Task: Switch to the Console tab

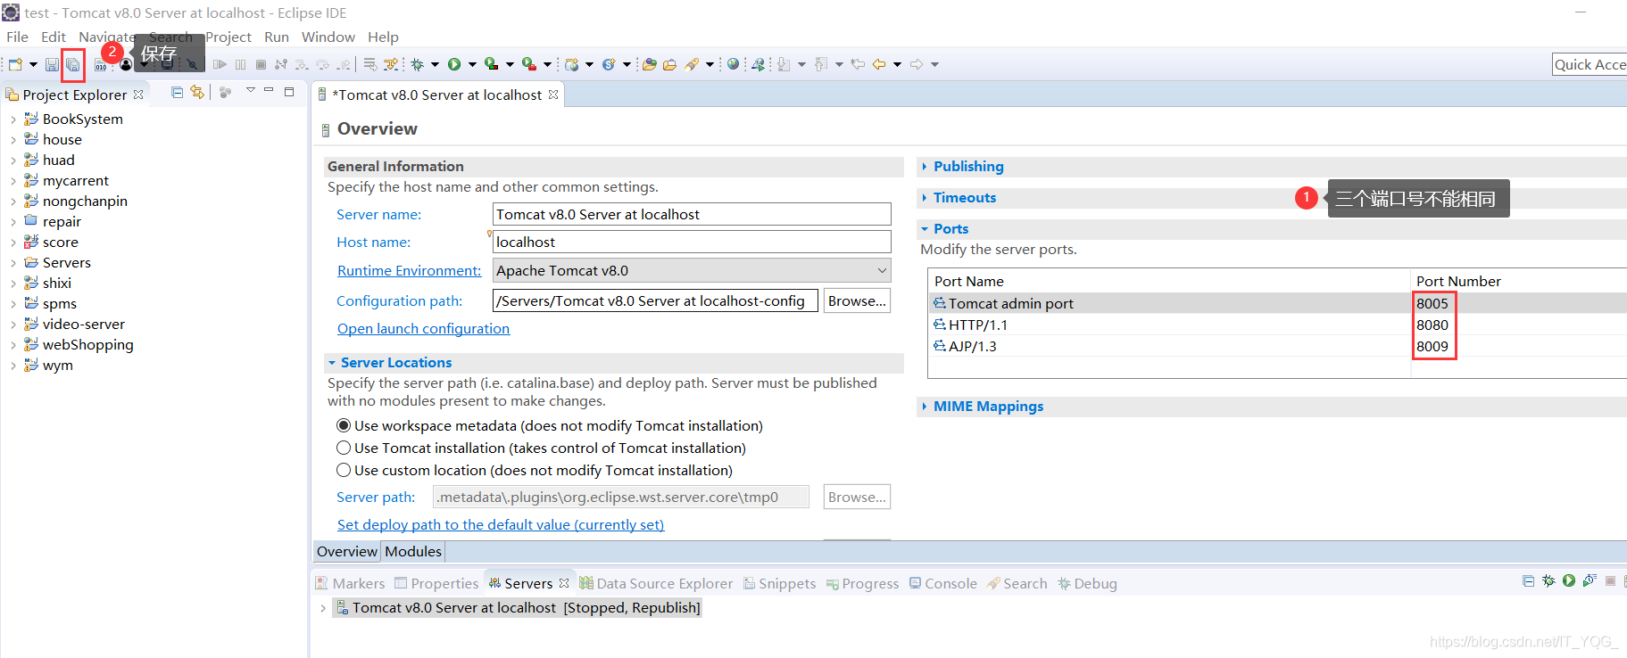Action: click(x=942, y=583)
